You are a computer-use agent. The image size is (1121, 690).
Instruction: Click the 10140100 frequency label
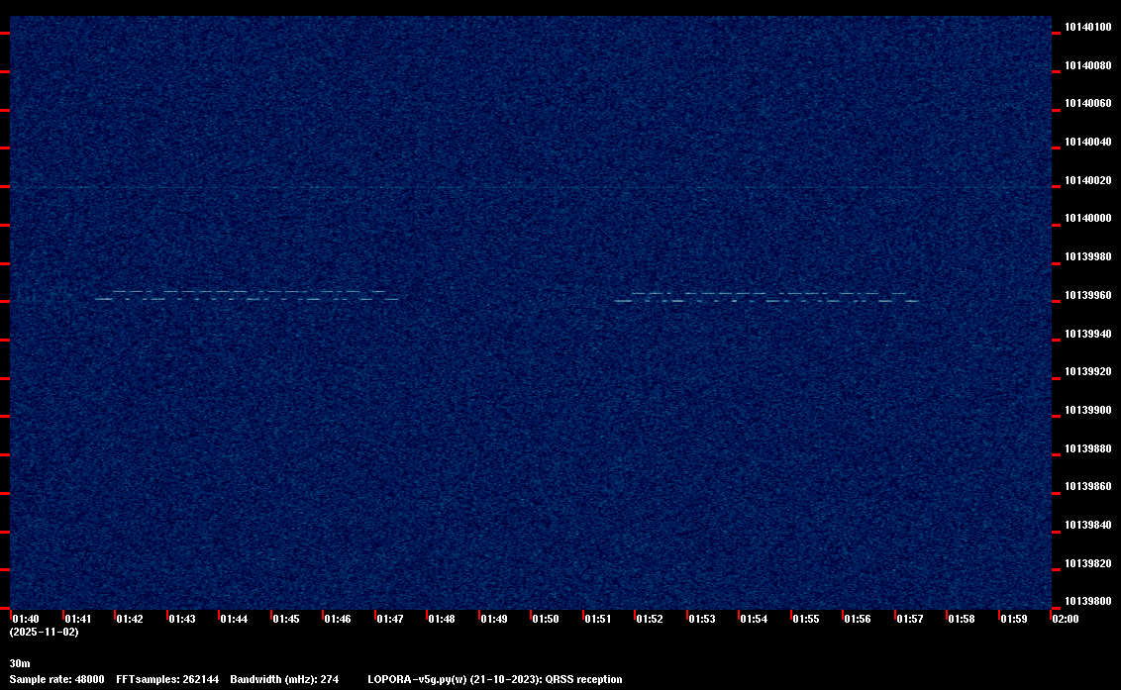click(1088, 27)
